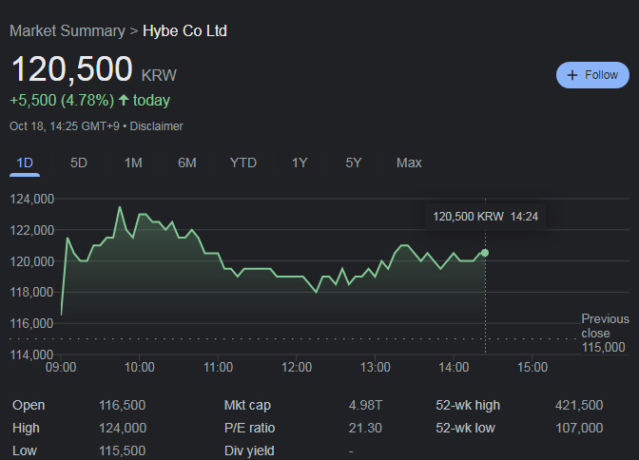Click the 118,000 y-axis label
The width and height of the screenshot is (639, 460).
click(x=31, y=292)
